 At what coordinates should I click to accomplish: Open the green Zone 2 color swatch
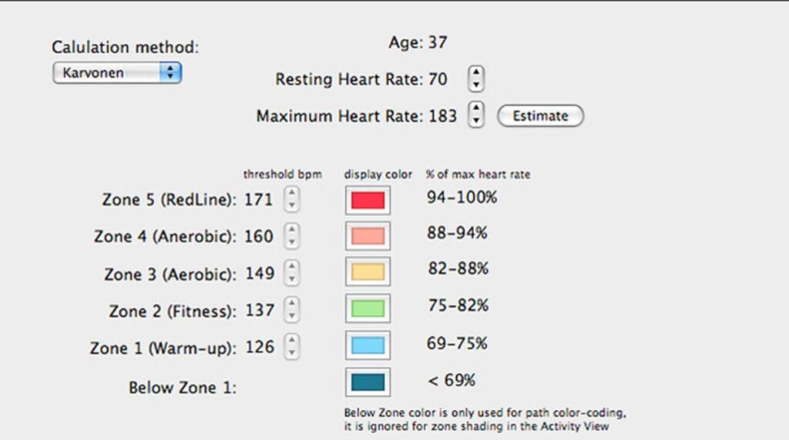(x=368, y=308)
